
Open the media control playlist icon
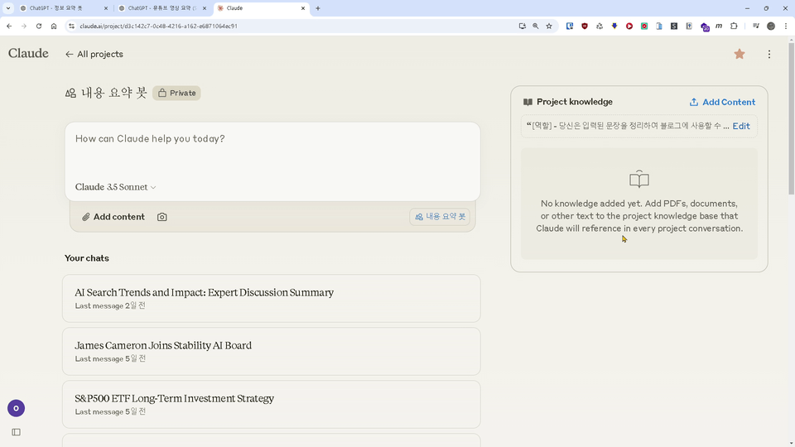(756, 26)
